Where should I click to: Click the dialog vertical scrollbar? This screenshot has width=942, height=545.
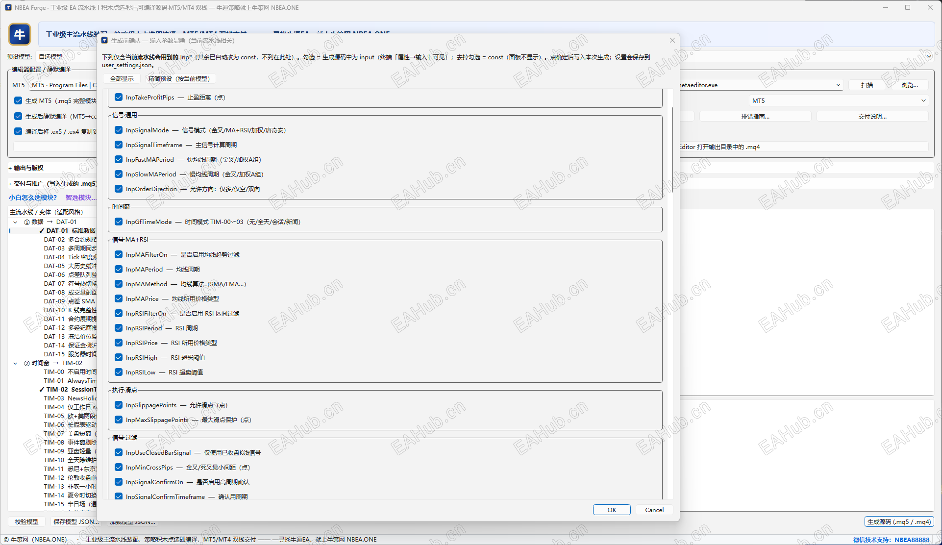[672, 147]
